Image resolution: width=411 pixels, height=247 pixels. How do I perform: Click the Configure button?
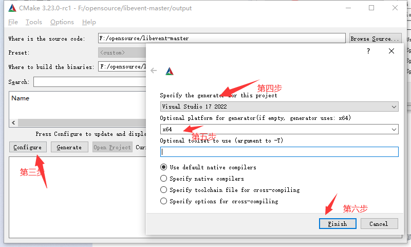pyautogui.click(x=28, y=147)
